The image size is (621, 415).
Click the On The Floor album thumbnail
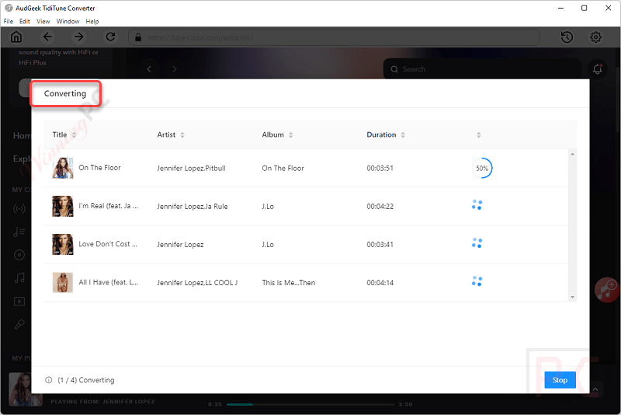click(x=63, y=168)
